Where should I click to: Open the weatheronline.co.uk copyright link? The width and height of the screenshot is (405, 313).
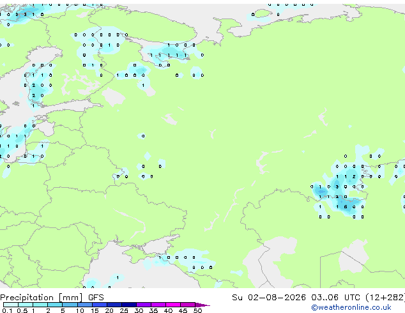(x=351, y=307)
